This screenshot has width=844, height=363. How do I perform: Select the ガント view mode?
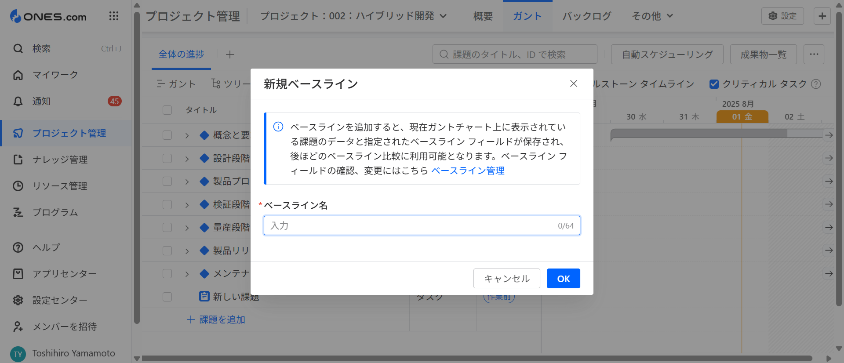pos(176,84)
